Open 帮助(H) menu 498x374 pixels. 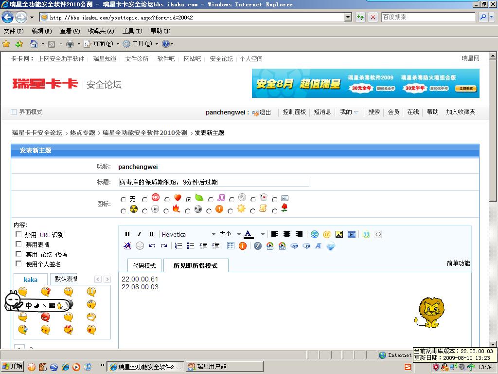click(160, 31)
